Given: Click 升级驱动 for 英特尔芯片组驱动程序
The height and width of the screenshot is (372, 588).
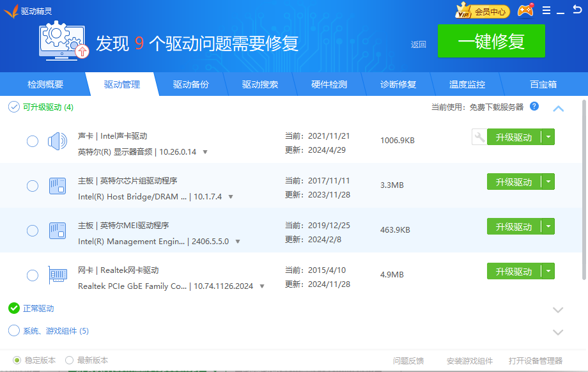Looking at the screenshot, I should 513,182.
